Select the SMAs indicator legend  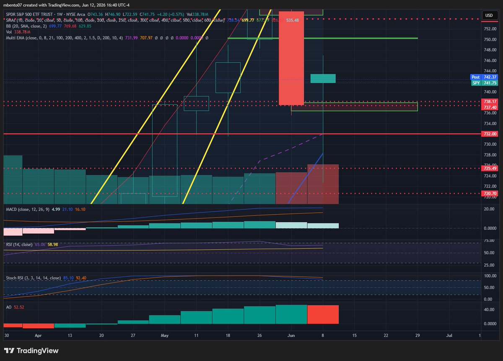116,20
